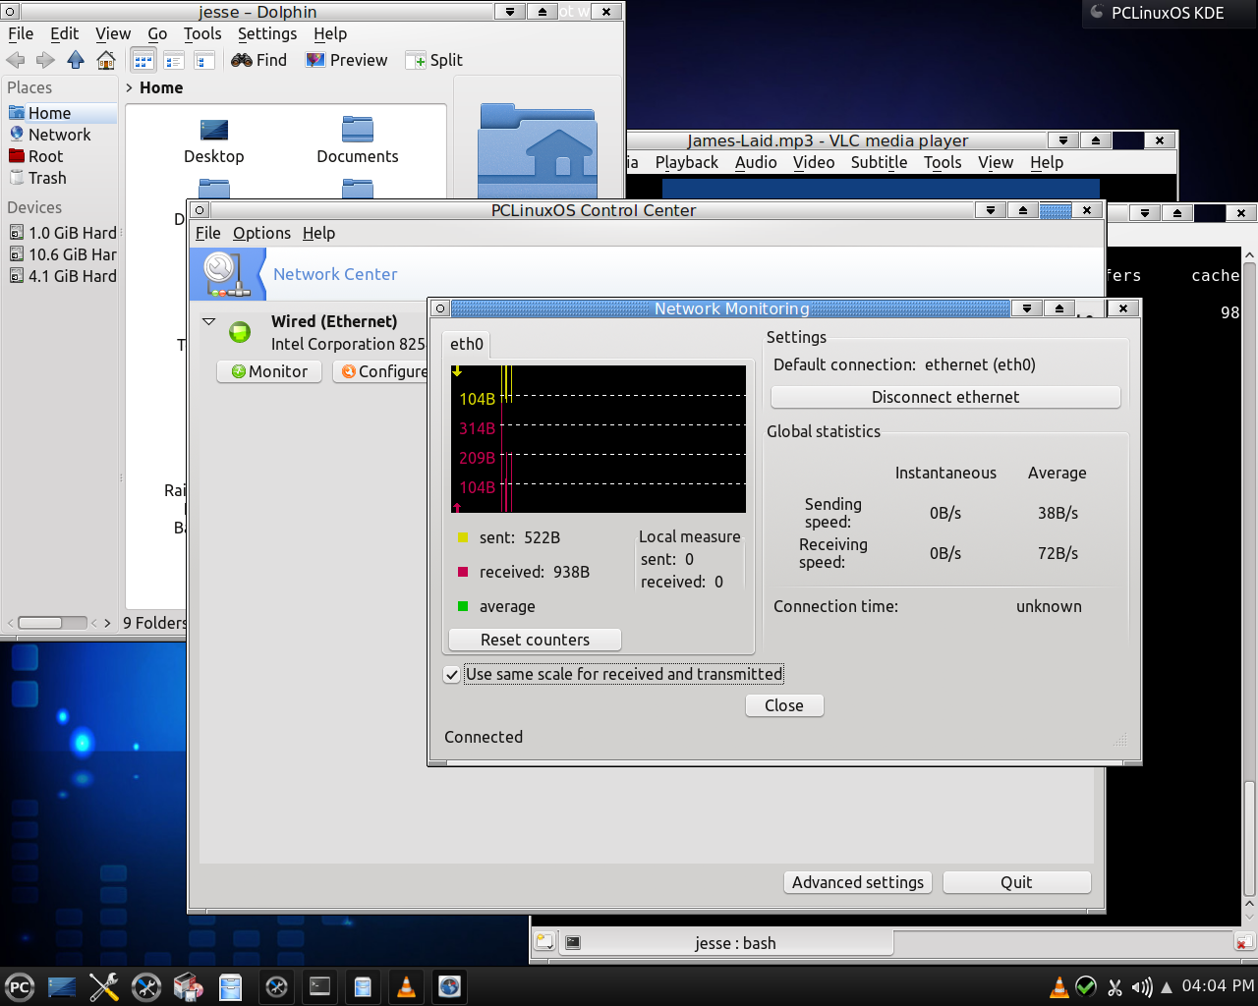Open the Desktop folder in Dolphin

pos(213,140)
